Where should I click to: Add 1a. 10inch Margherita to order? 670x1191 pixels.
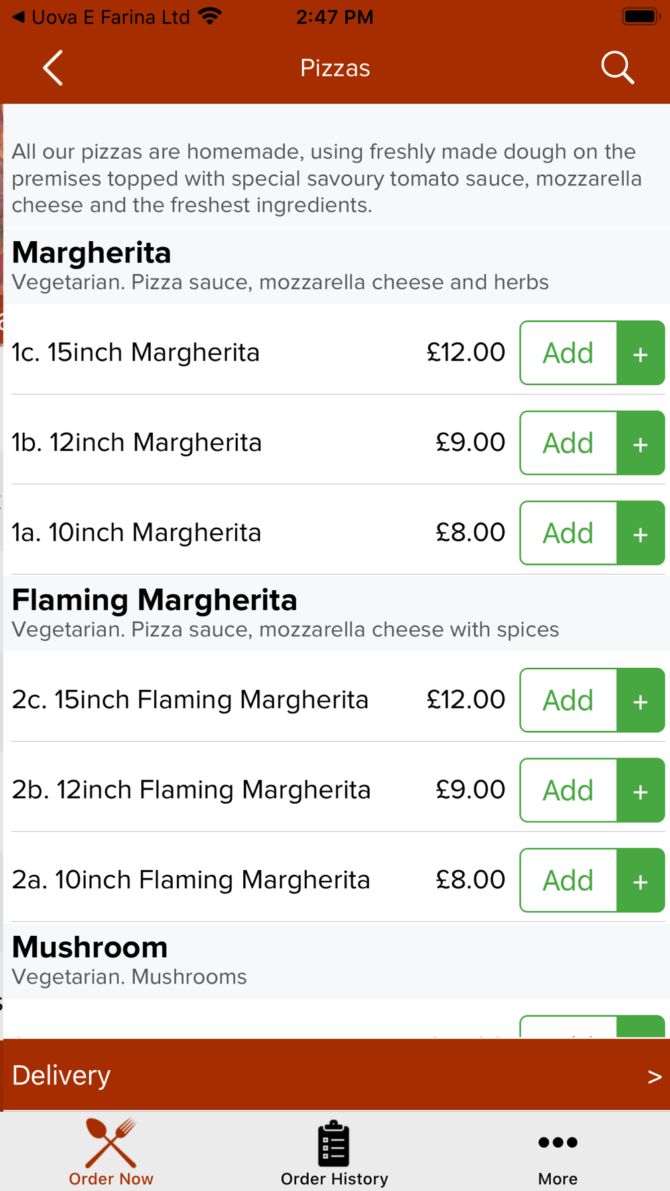tap(568, 533)
